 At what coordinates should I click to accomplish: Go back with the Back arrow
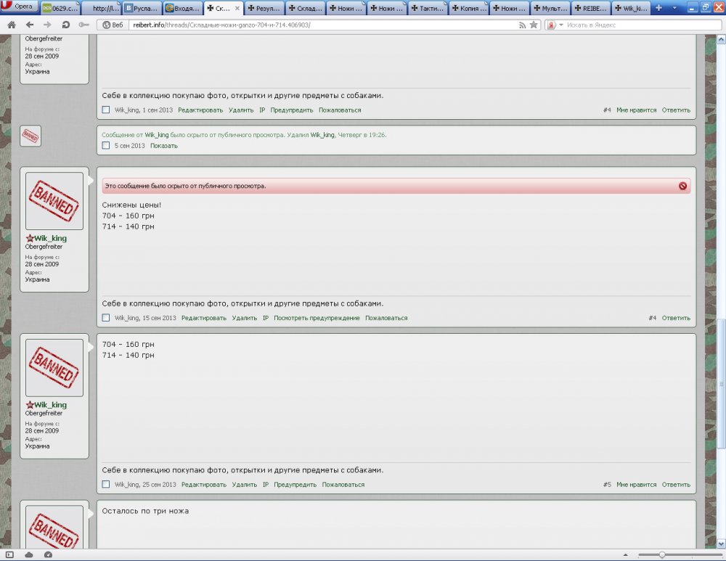(29, 25)
